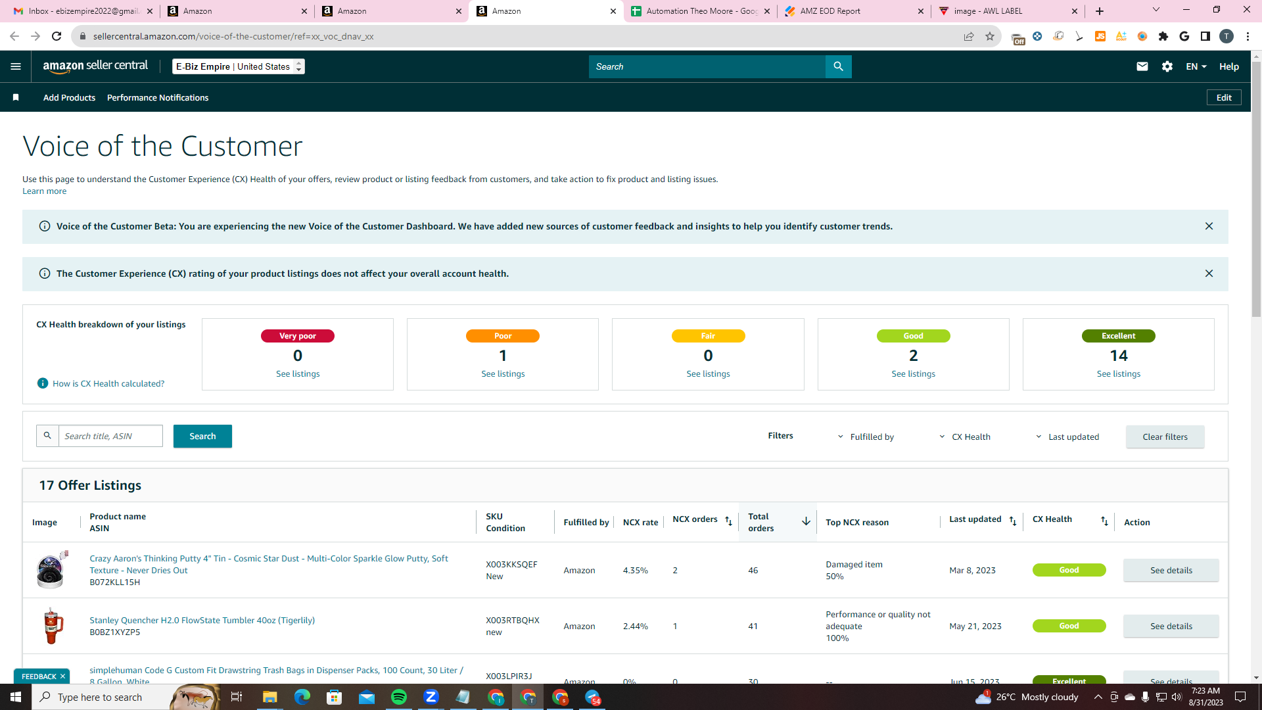Click the Thinking Putty product thumbnail
This screenshot has width=1262, height=710.
tap(52, 569)
